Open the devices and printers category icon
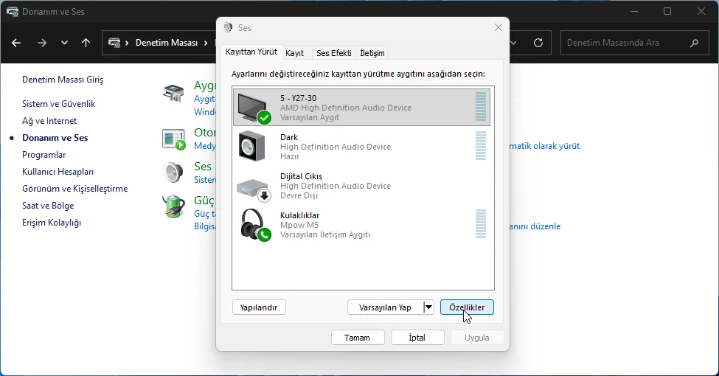 173,93
